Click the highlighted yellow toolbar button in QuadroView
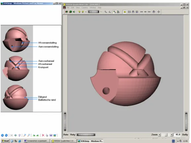This screenshot has height=143, width=191. pyautogui.click(x=124, y=12)
